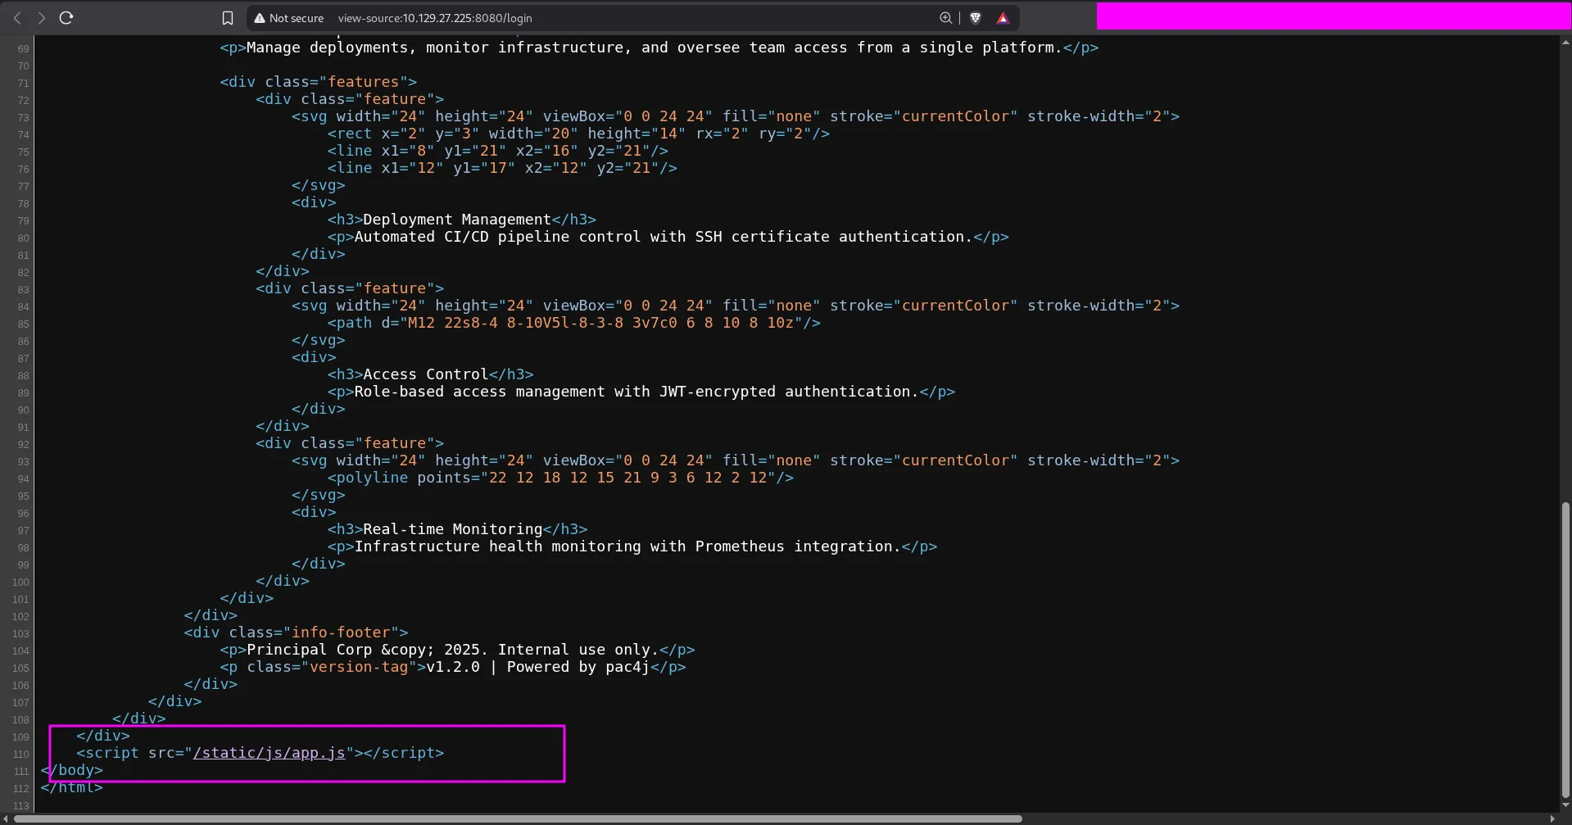Click the 'Not secure' label text
This screenshot has height=825, width=1572.
coord(296,18)
